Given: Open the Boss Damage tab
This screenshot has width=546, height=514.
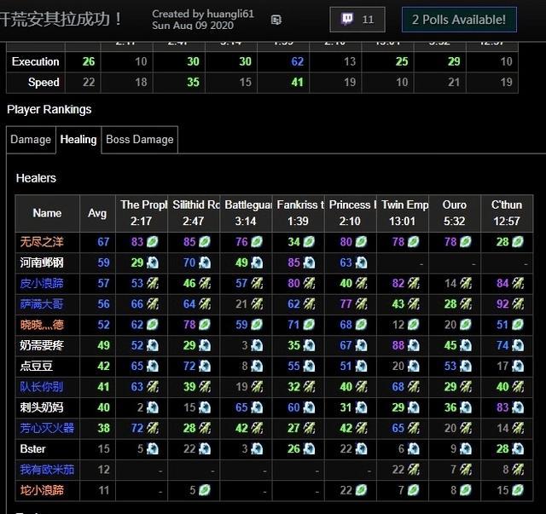Looking at the screenshot, I should tap(140, 140).
